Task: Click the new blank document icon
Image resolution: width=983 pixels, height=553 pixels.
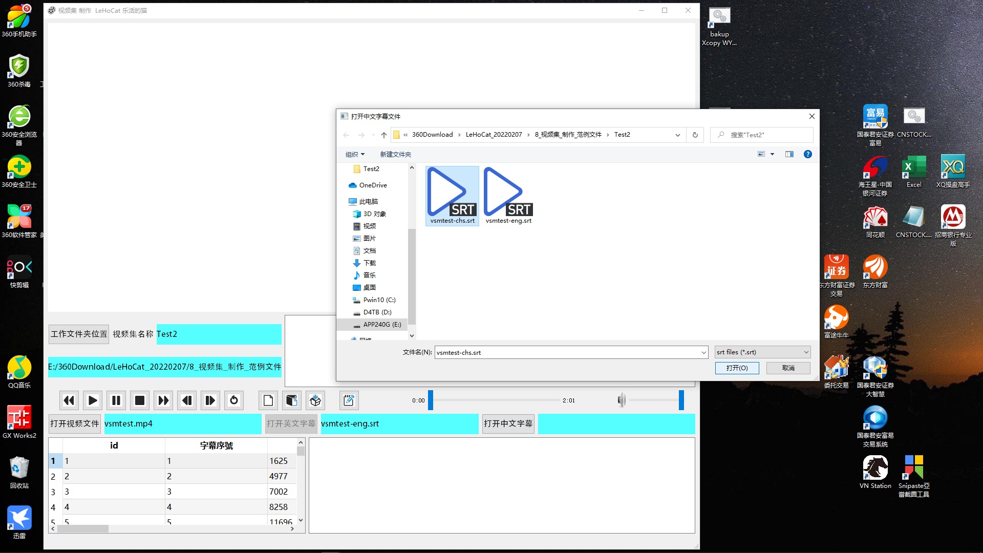Action: point(268,400)
